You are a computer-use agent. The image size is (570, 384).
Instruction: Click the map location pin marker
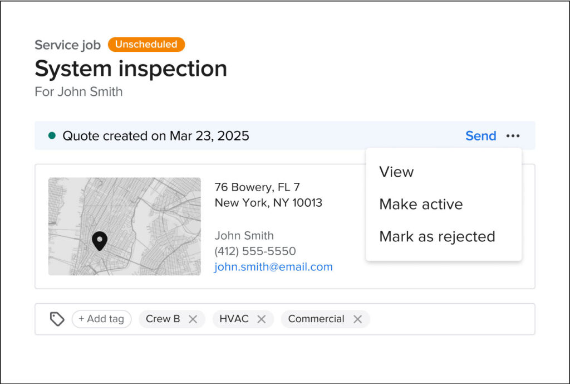click(100, 241)
